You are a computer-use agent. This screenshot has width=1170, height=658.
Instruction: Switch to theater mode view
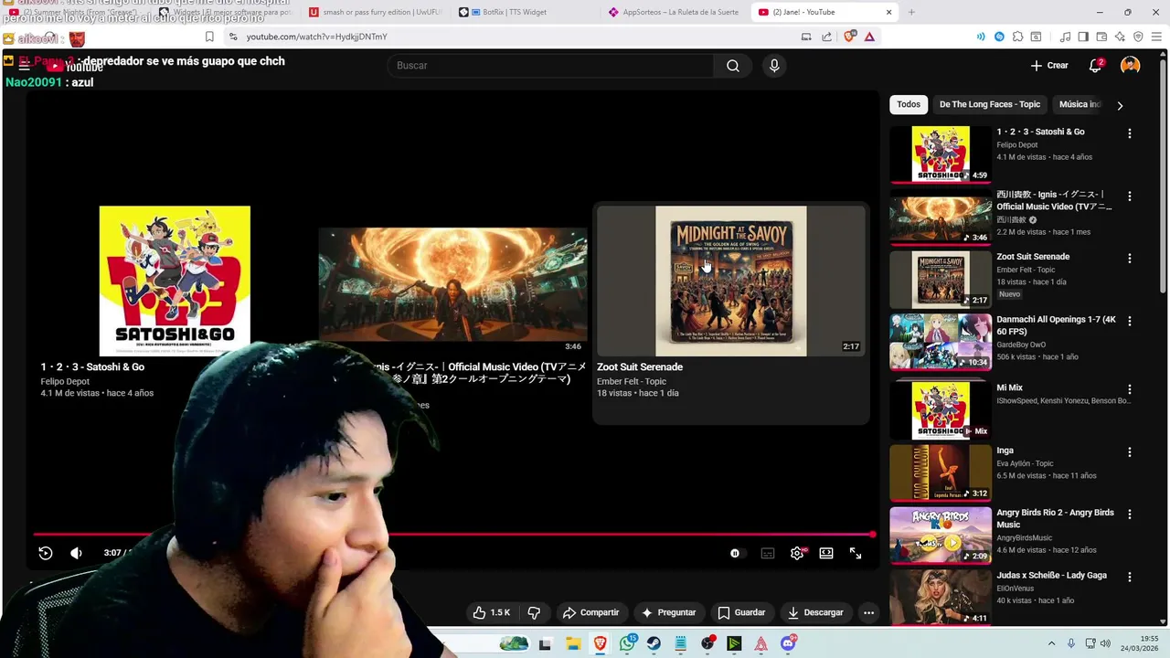point(826,553)
